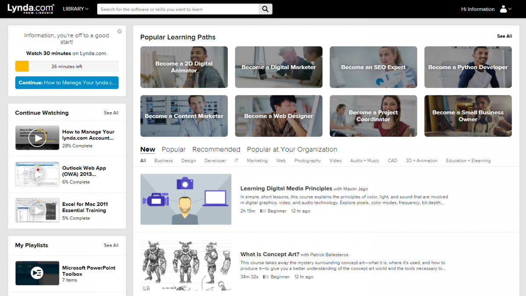Filter courses by Developer
The width and height of the screenshot is (526, 296).
215,160
